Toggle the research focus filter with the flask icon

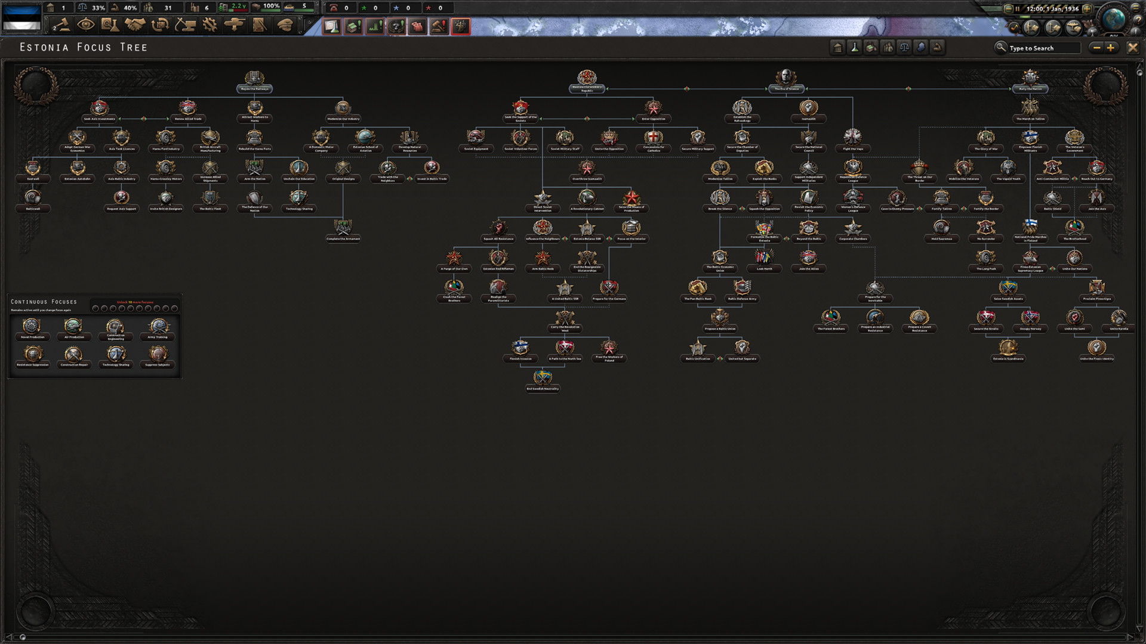point(855,48)
